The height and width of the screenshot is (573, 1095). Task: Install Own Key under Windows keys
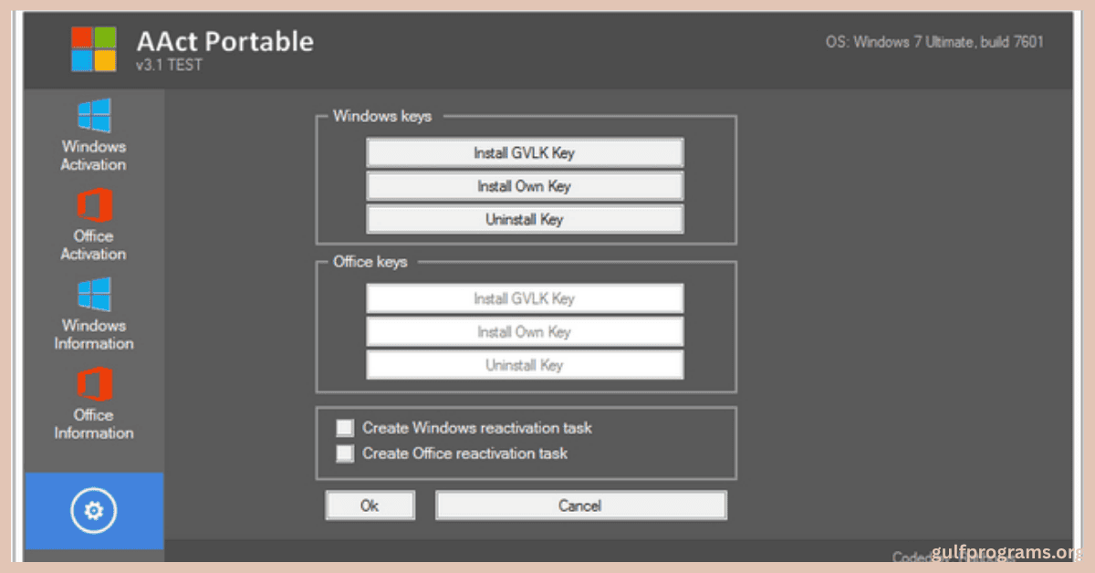pos(524,185)
